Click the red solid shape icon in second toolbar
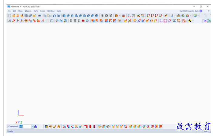213x136 pixels. tap(83, 21)
